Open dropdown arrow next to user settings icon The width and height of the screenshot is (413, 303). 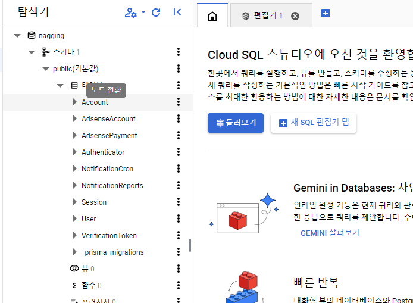[143, 12]
